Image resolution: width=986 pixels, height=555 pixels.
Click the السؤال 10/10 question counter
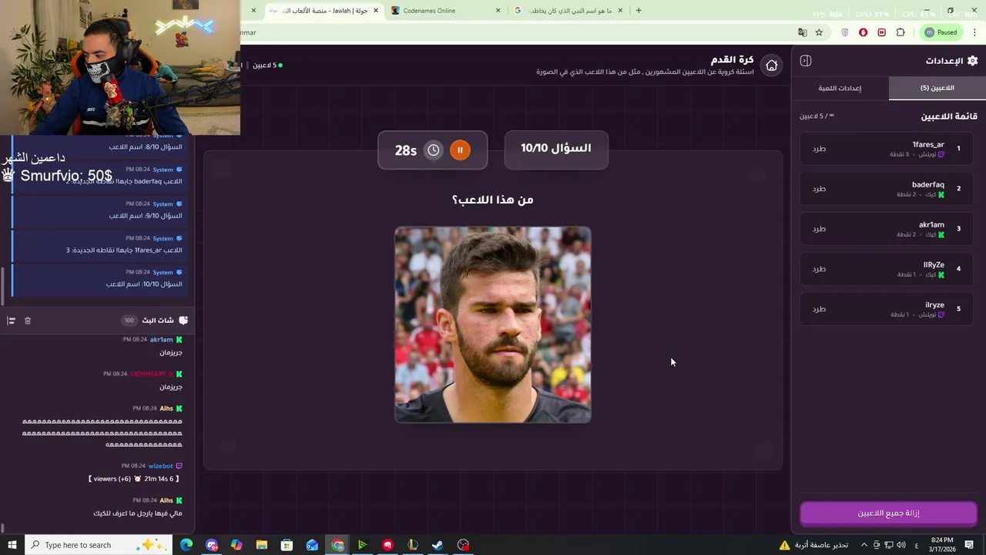[556, 148]
